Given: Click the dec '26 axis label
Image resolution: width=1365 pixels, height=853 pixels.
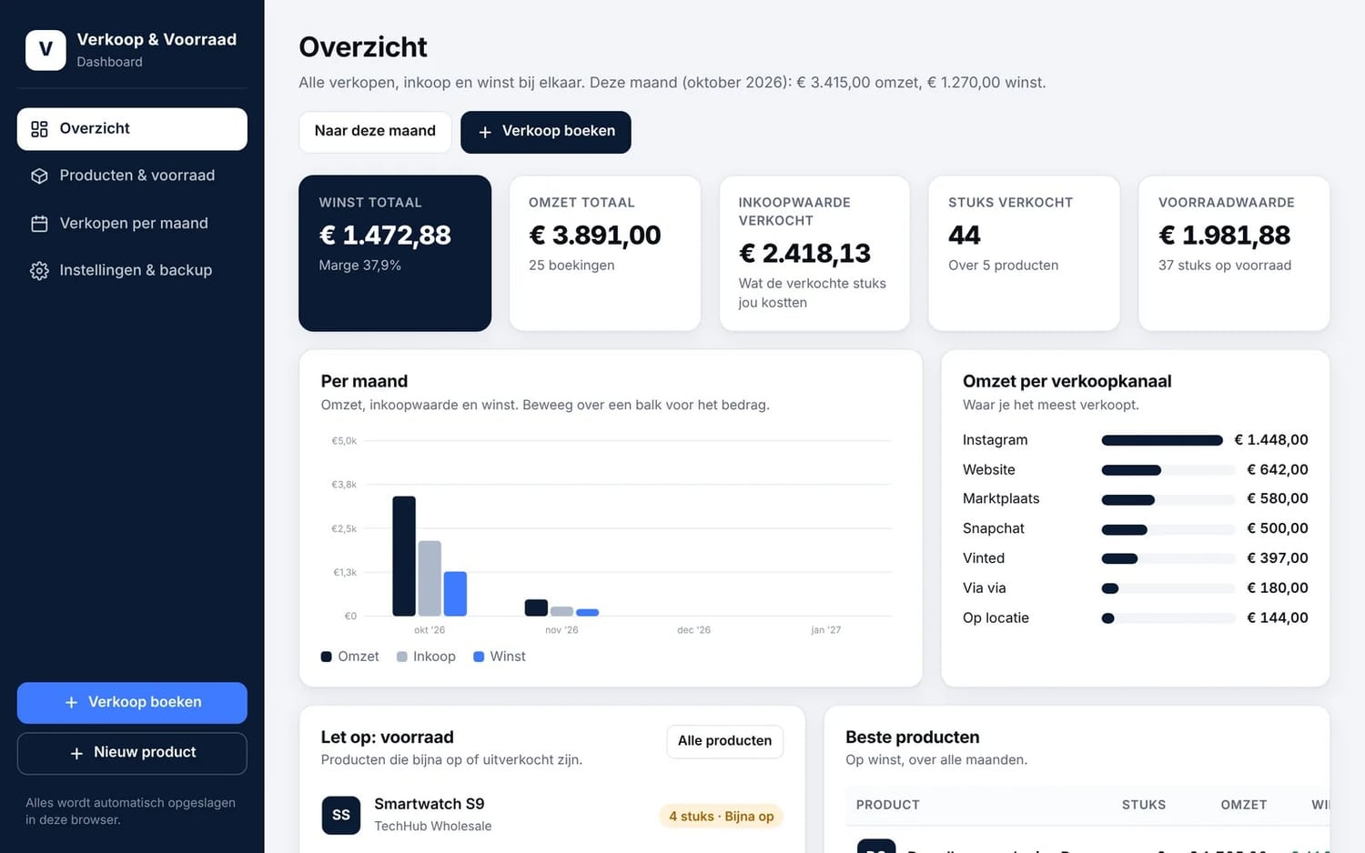Looking at the screenshot, I should point(693,630).
